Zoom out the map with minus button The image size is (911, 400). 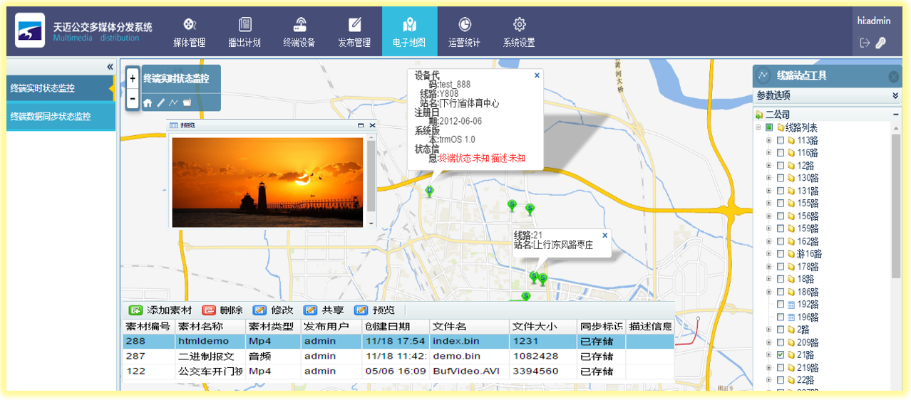[x=133, y=99]
